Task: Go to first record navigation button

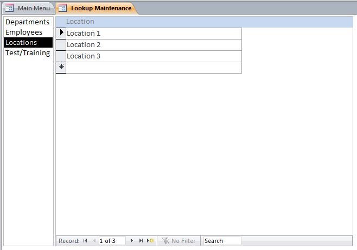Action: coord(85,241)
